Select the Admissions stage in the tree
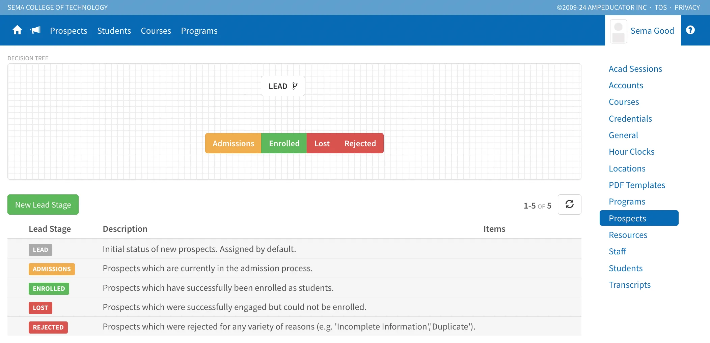The height and width of the screenshot is (343, 710). coord(233,143)
